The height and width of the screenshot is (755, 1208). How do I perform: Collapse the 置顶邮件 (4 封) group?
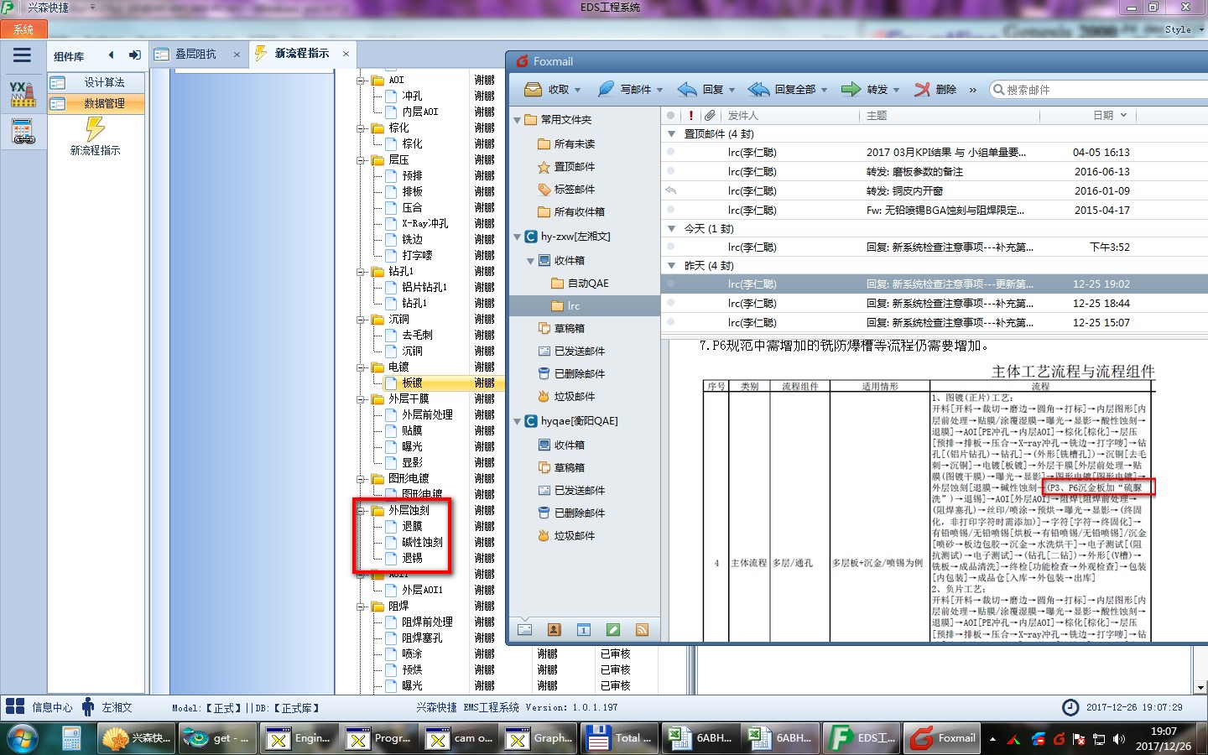(x=671, y=134)
